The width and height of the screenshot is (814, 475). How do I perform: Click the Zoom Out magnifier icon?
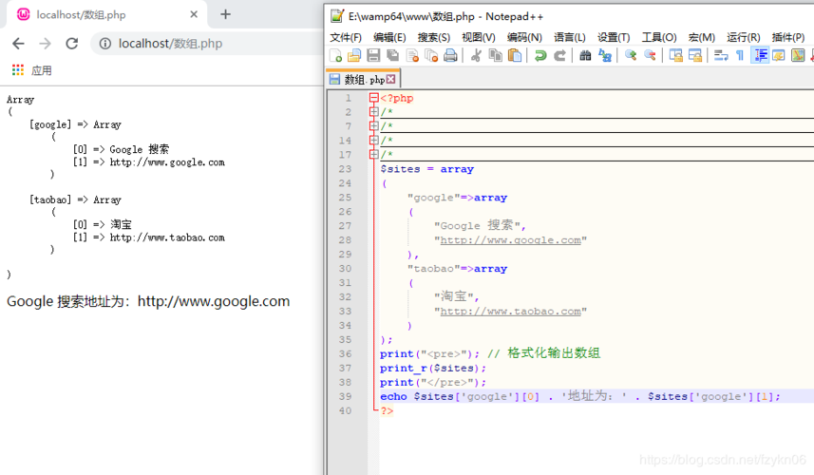(x=650, y=55)
